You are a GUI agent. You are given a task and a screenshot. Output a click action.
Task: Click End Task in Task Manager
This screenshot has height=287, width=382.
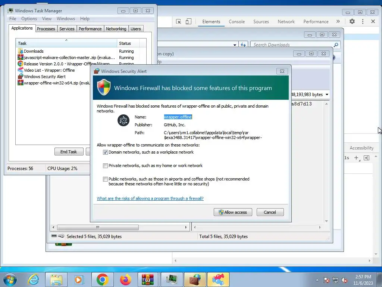coord(69,152)
